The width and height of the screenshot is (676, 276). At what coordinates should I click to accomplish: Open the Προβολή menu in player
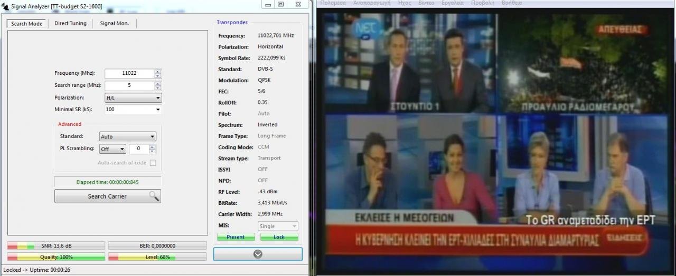click(482, 3)
